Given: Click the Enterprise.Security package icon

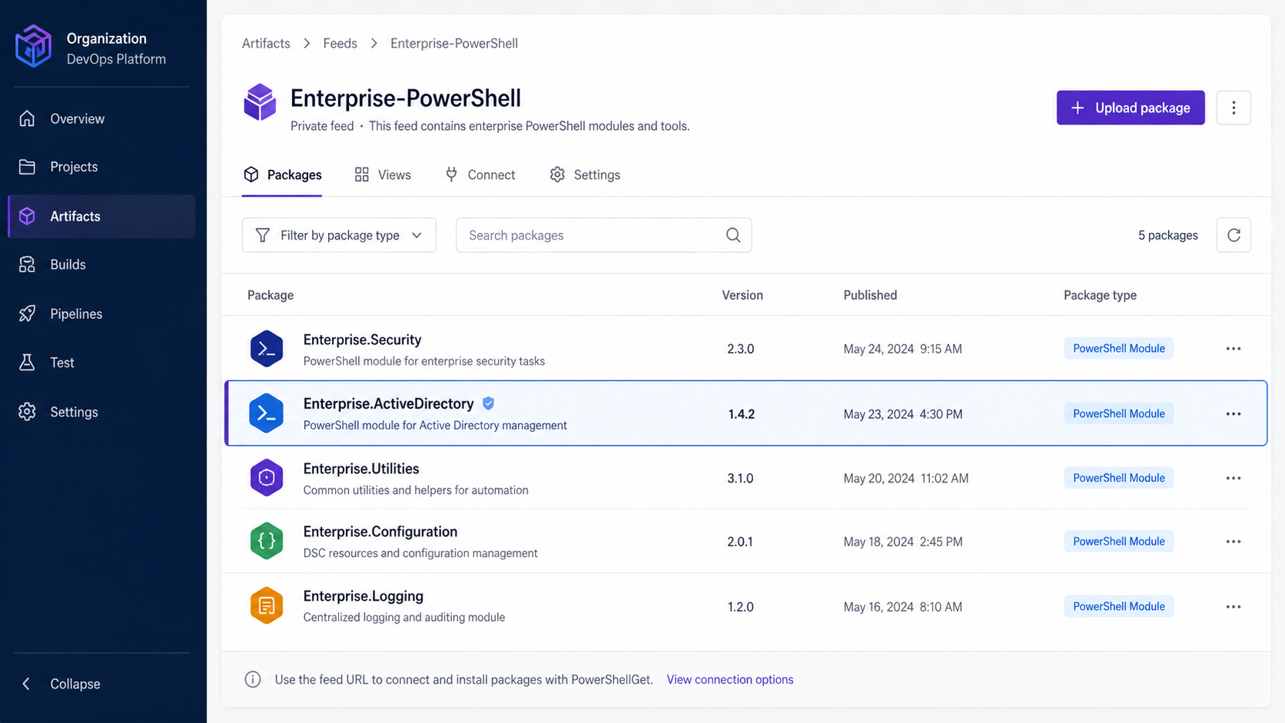Looking at the screenshot, I should point(267,349).
